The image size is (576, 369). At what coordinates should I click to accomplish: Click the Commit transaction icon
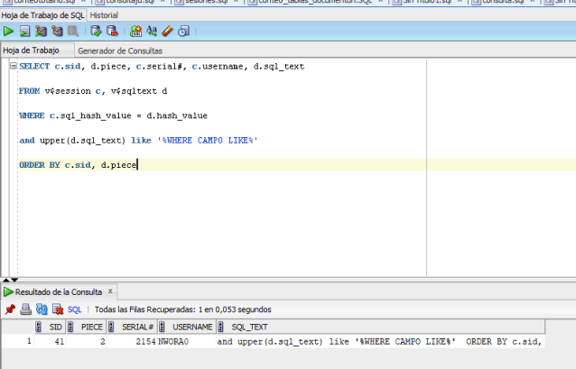pyautogui.click(x=97, y=31)
